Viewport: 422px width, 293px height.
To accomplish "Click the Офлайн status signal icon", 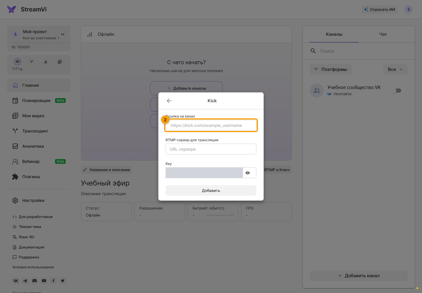I will [x=90, y=34].
